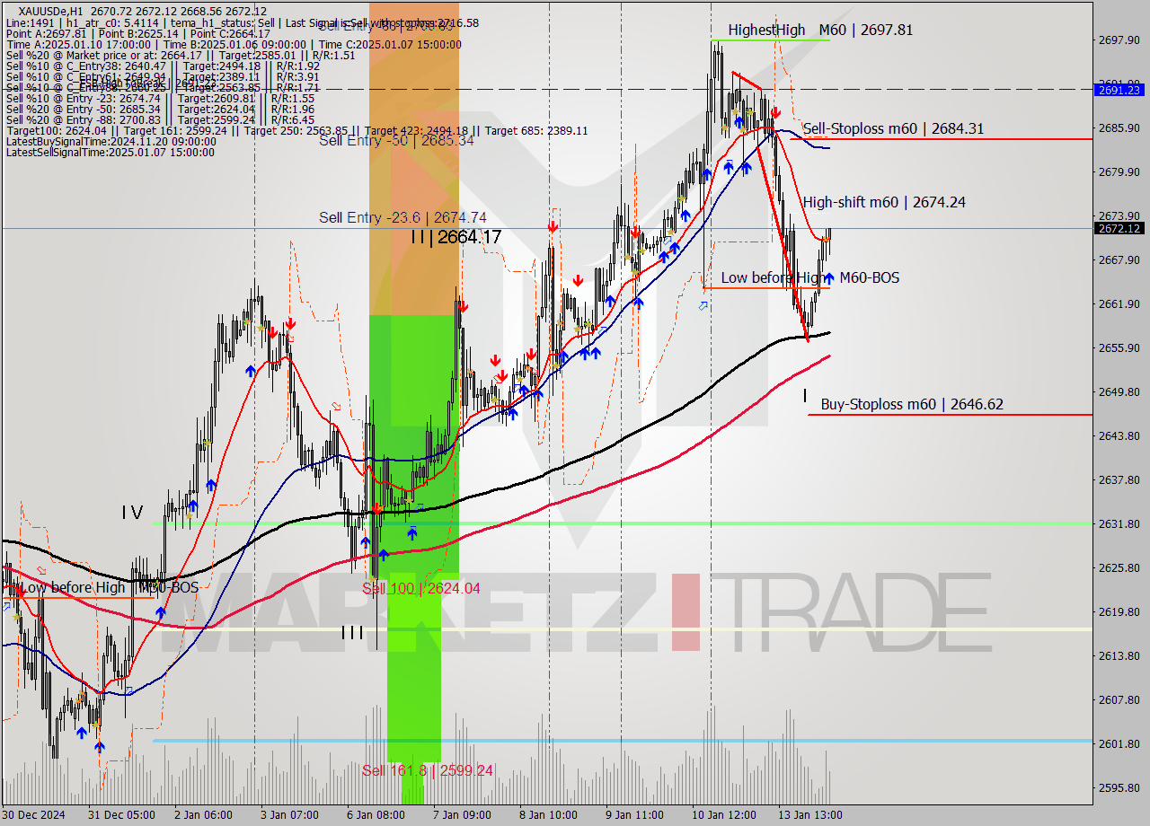This screenshot has width=1150, height=826.
Task: Select the 2697.90 price axis value
Action: tap(1119, 40)
